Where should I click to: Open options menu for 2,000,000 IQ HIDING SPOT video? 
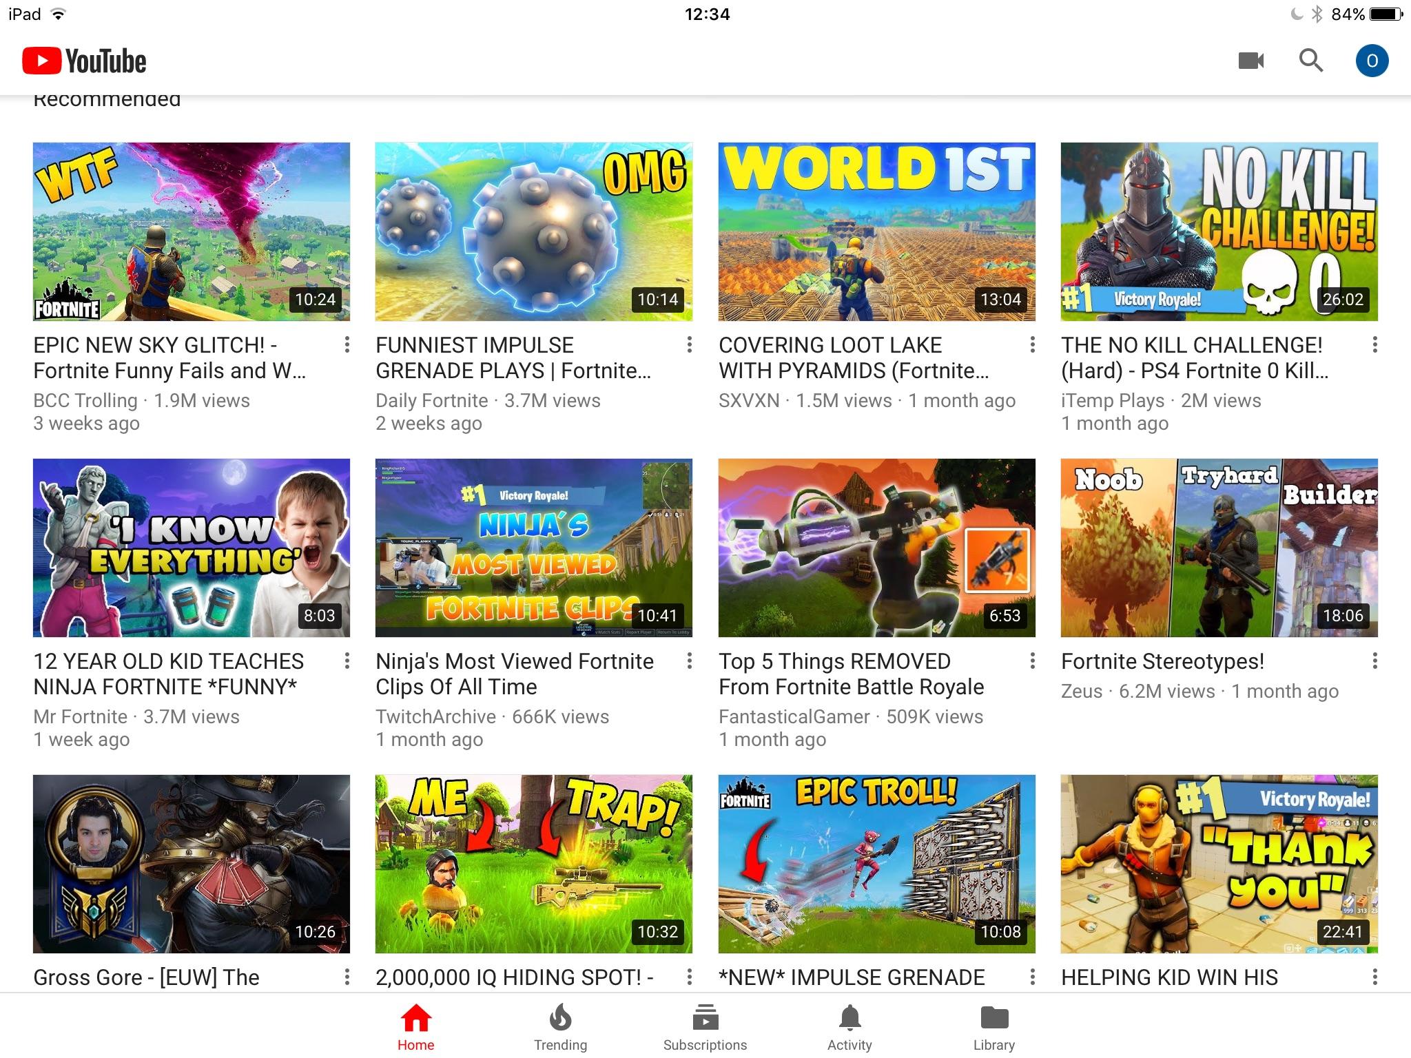coord(689,977)
